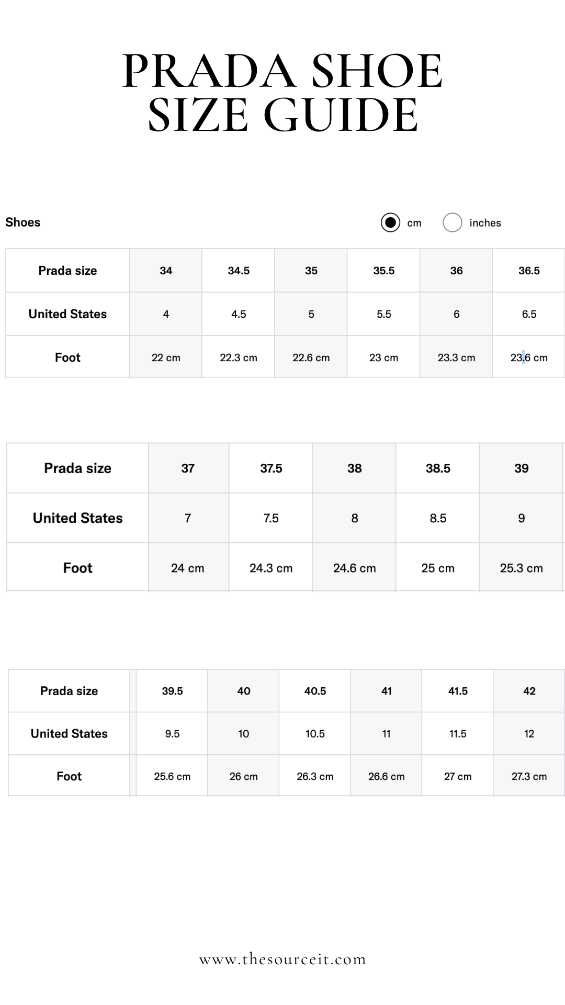Screen dimensions: 565x1005
Task: Select the inches radio button
Action: (453, 222)
